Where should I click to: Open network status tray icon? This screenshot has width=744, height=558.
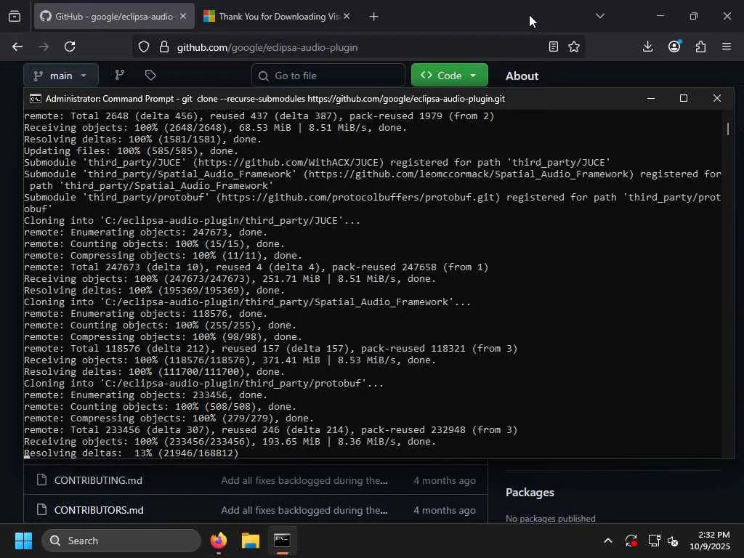click(x=654, y=541)
